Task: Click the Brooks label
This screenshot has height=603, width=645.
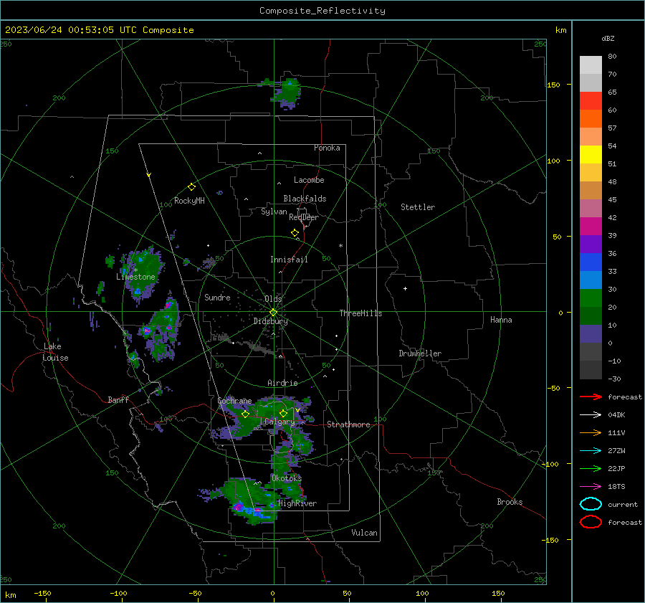Action: [510, 502]
